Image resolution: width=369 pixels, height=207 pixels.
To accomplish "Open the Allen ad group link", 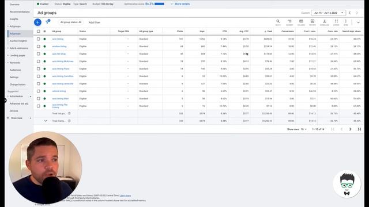I will [61, 98].
